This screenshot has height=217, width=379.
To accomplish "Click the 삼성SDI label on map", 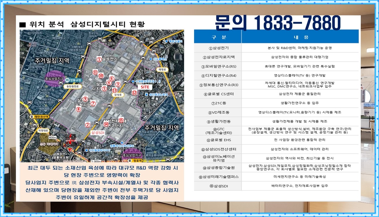I will coord(97,133).
